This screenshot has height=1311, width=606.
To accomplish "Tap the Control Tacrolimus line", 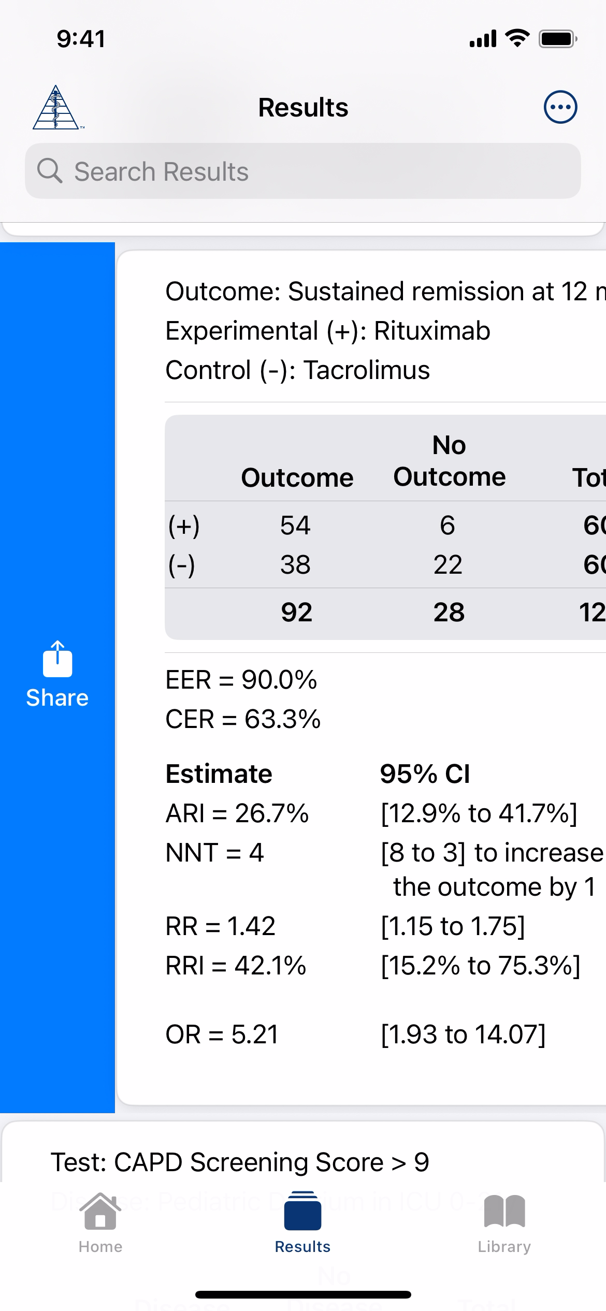I will (x=297, y=370).
